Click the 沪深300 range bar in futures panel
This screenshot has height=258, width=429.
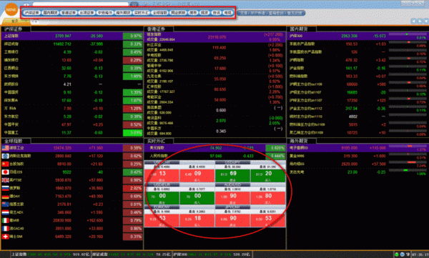(x=407, y=34)
